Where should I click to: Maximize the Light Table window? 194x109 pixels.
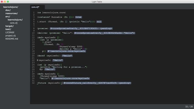[8, 2]
